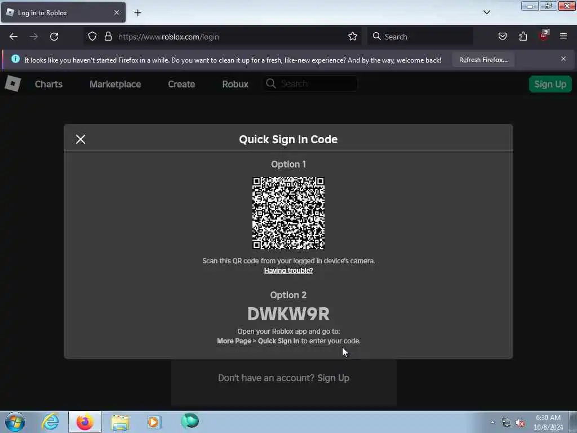The height and width of the screenshot is (433, 577).
Task: Click the muted volume tray icon
Action: 520,423
